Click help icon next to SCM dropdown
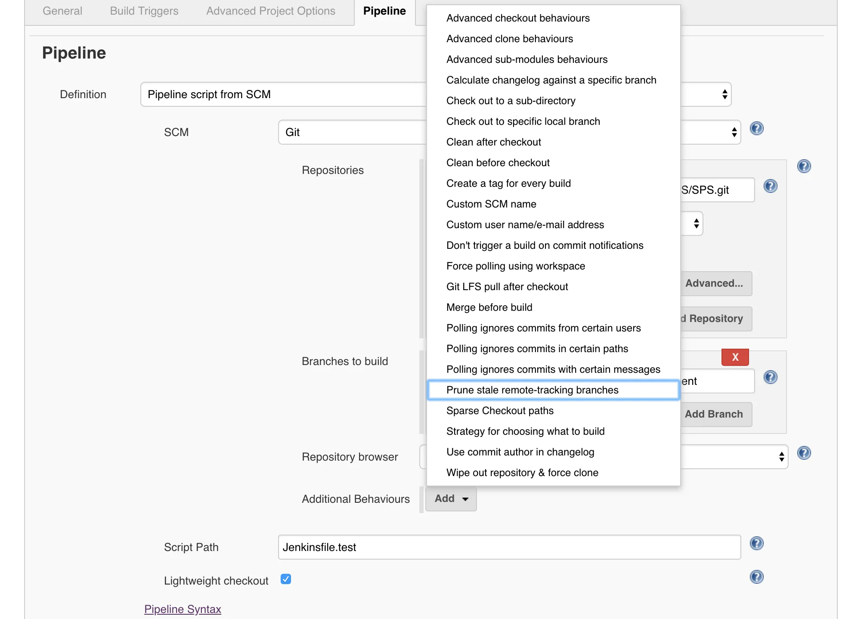867x619 pixels. [x=756, y=128]
